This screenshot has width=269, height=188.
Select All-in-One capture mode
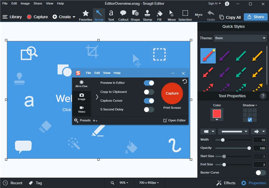[82, 84]
